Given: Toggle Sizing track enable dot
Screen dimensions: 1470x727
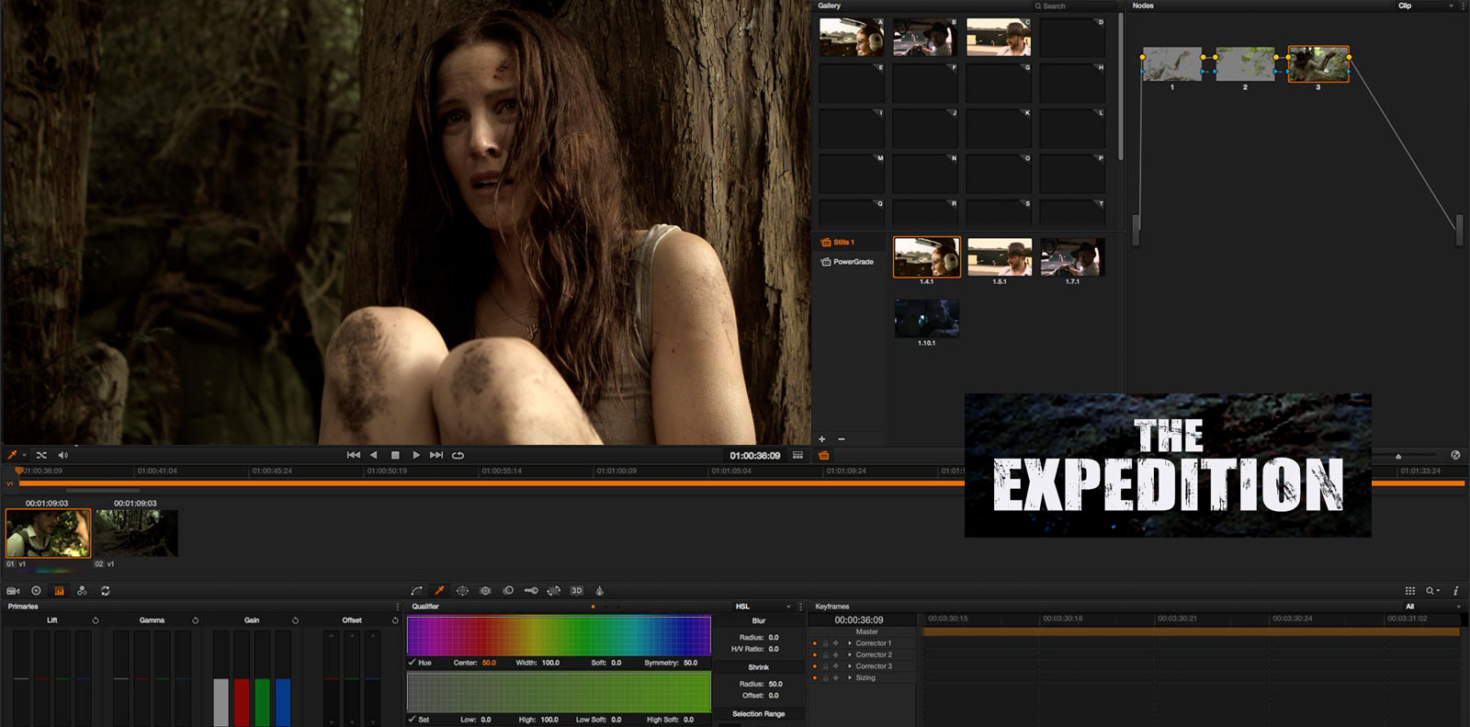Looking at the screenshot, I should 815,677.
